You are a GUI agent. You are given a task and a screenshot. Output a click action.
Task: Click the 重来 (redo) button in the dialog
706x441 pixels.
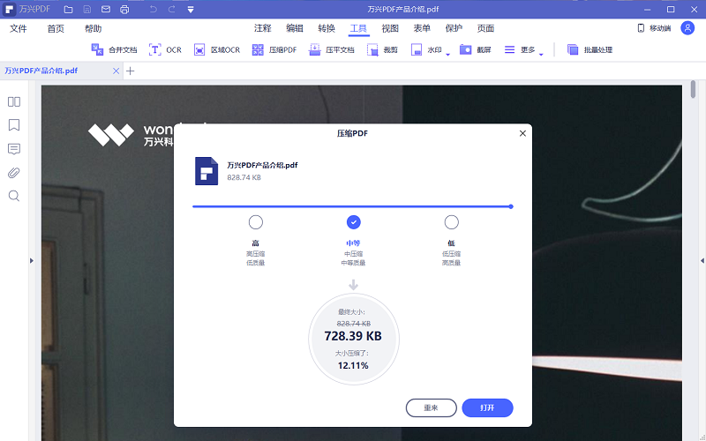point(431,408)
